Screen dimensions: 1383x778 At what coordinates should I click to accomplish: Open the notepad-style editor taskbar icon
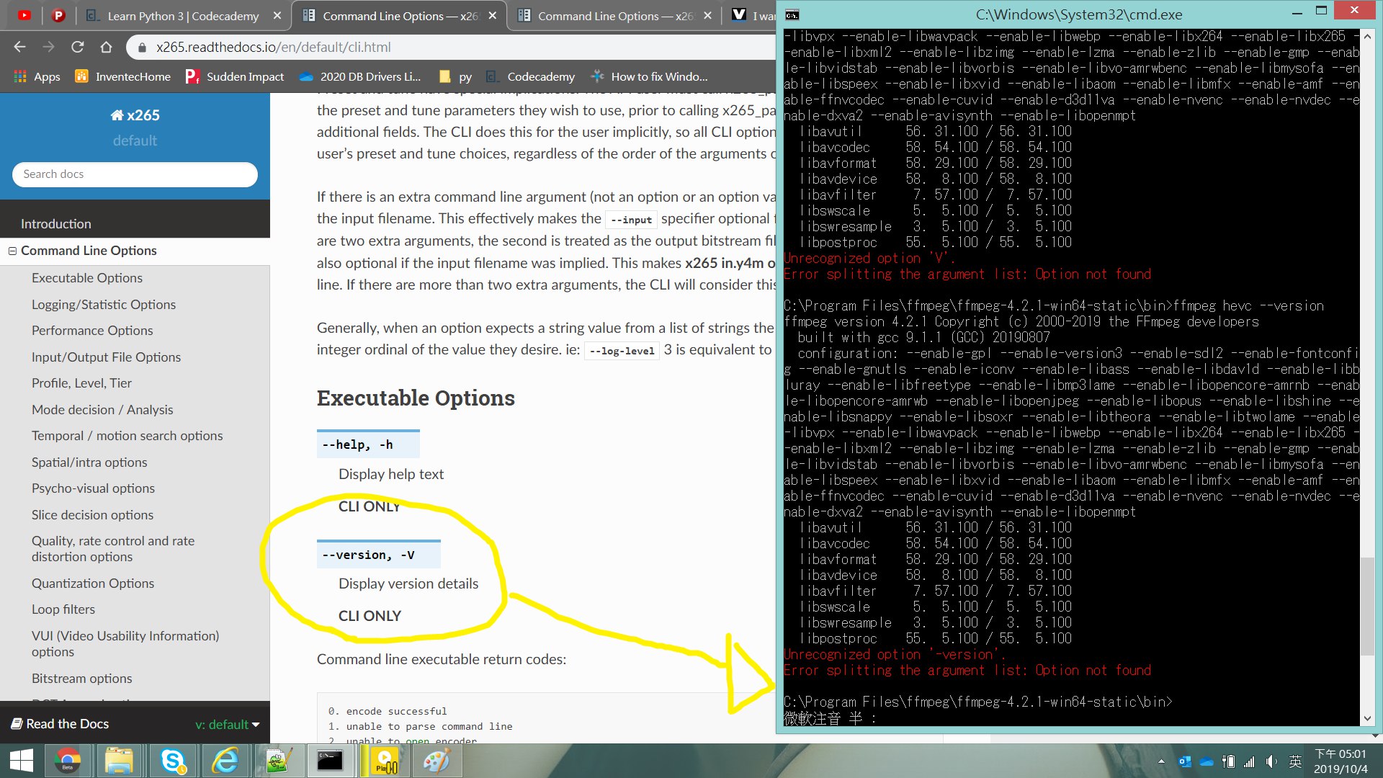(x=278, y=761)
